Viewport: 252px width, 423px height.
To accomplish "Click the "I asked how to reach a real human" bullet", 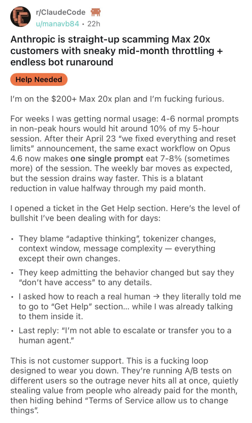I will [x=130, y=306].
